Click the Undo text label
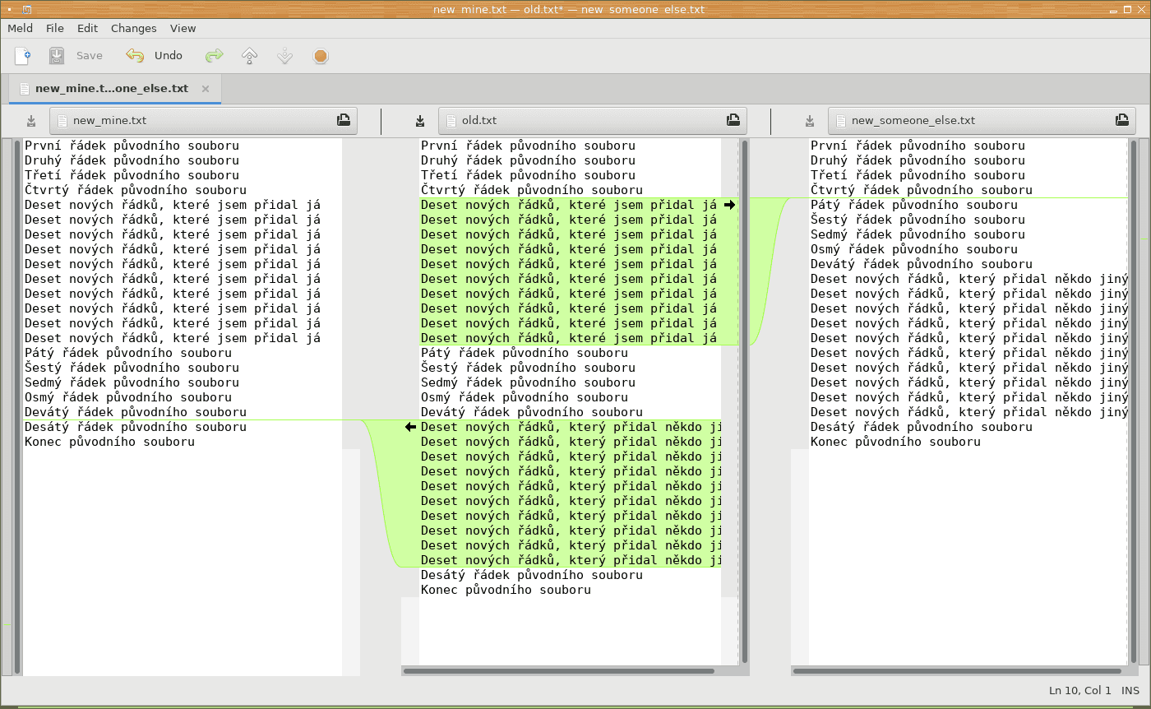The image size is (1151, 709). click(x=169, y=56)
